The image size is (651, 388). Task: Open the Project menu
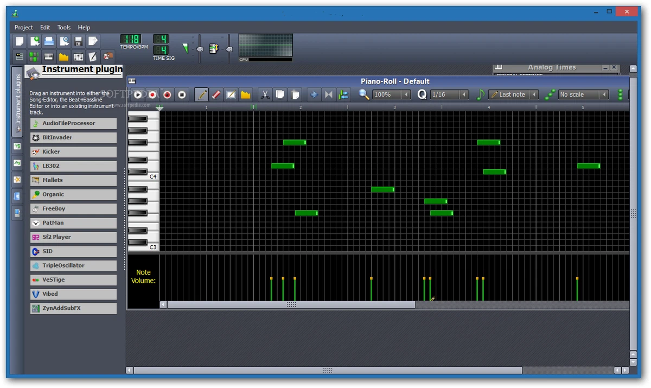[x=23, y=27]
